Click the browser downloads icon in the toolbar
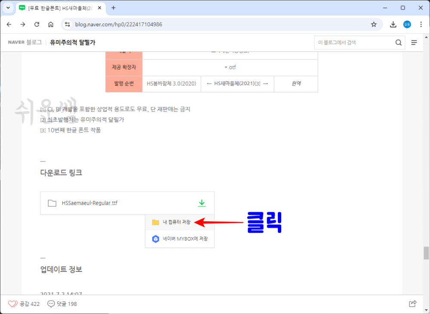The image size is (430, 314). 393,24
